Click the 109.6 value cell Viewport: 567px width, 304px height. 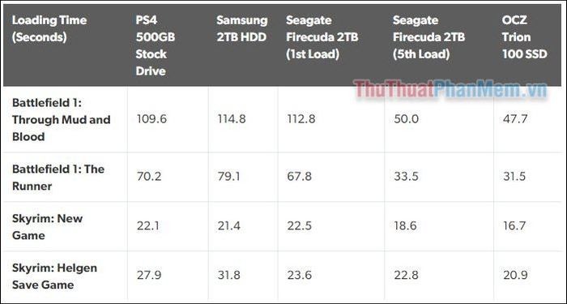(x=151, y=119)
